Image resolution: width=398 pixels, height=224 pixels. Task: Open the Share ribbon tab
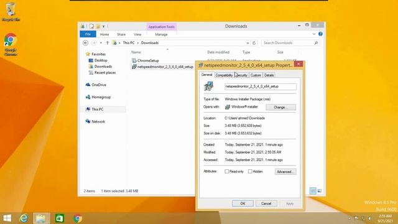[121, 34]
